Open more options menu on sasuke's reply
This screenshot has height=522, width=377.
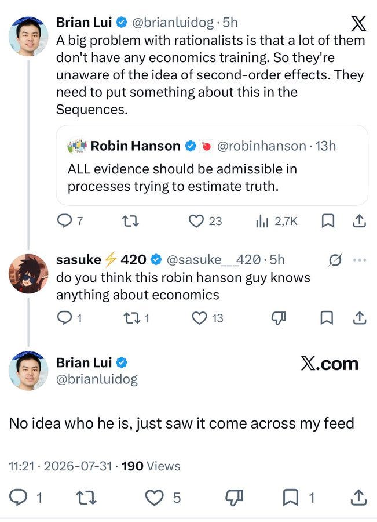click(x=360, y=260)
